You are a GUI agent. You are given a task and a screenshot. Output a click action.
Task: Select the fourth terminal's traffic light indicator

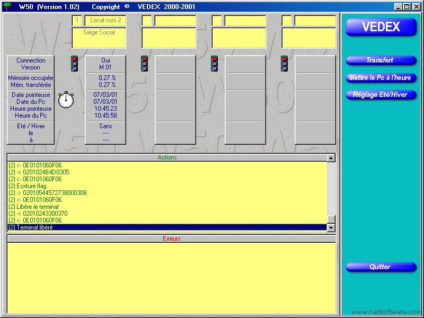point(284,64)
